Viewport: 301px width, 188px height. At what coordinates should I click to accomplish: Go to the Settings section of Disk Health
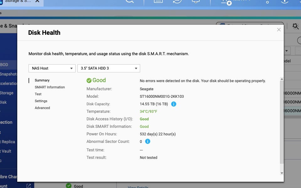pos(41,101)
